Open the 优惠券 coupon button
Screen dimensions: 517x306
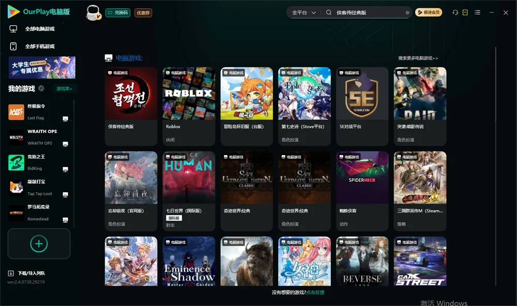[x=143, y=13]
